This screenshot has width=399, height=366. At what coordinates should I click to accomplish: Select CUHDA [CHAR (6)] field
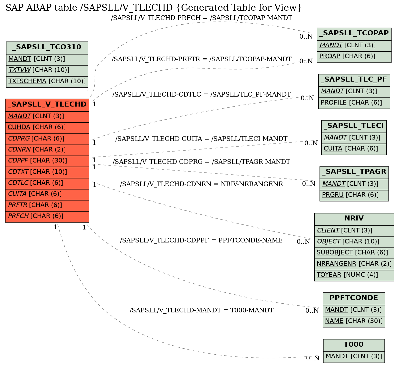click(x=47, y=128)
